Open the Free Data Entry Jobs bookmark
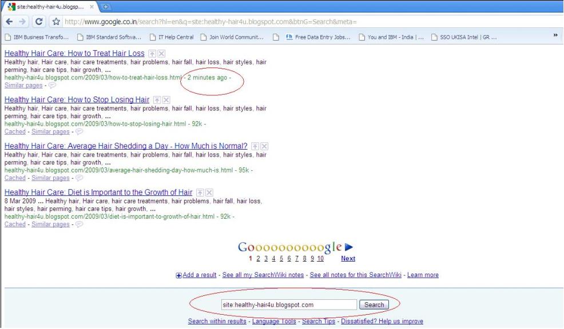Screen dimensions: 564x329 318,37
